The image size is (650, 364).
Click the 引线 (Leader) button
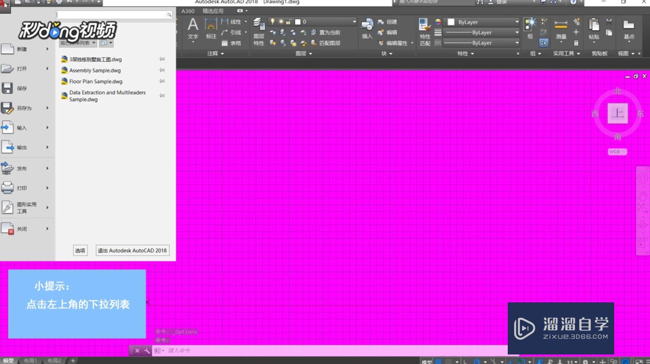click(x=231, y=32)
